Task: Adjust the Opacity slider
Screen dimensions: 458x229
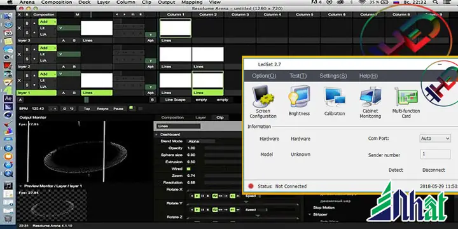Action: [223, 148]
